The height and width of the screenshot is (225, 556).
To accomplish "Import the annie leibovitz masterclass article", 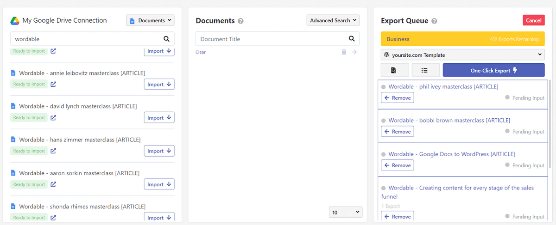I will [159, 85].
